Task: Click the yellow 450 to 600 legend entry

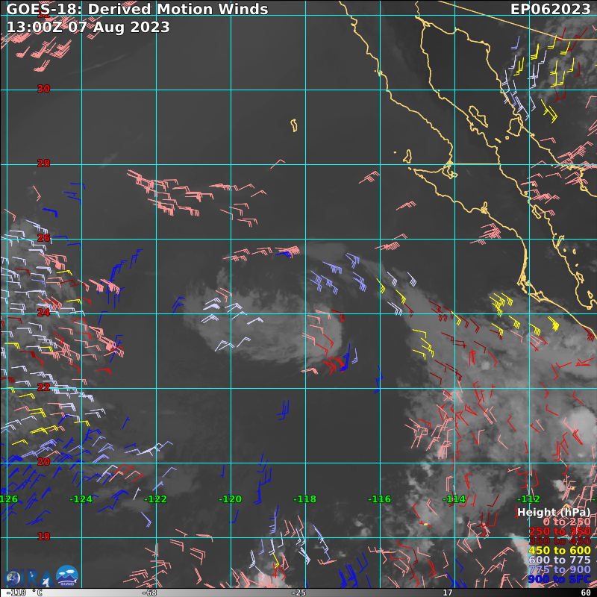Action: [x=559, y=550]
